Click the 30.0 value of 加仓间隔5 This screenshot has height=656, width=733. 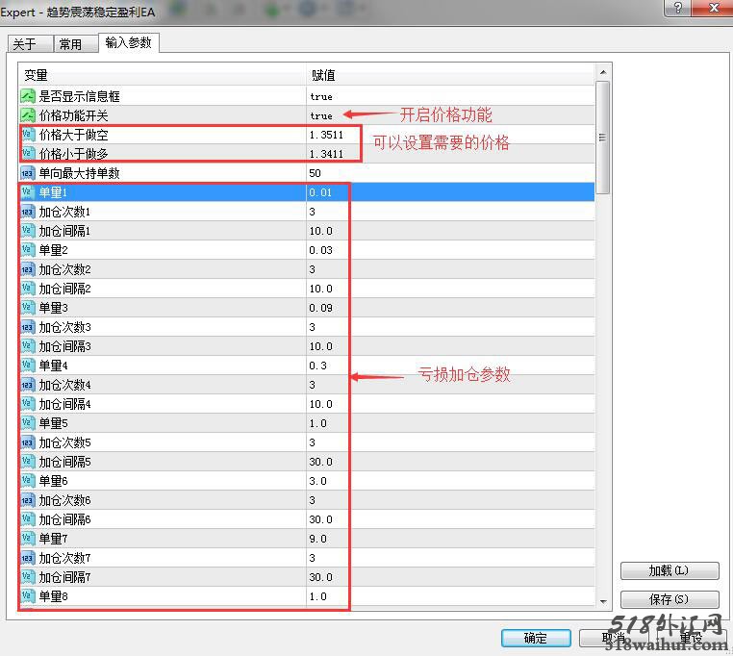(320, 462)
